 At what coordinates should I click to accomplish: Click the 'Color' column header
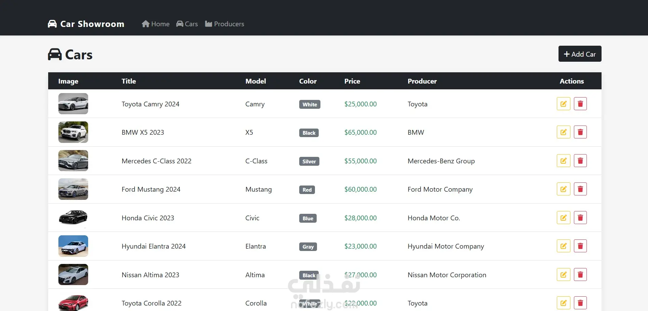pyautogui.click(x=308, y=81)
